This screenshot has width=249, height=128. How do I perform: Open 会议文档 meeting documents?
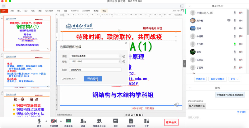coord(131,121)
